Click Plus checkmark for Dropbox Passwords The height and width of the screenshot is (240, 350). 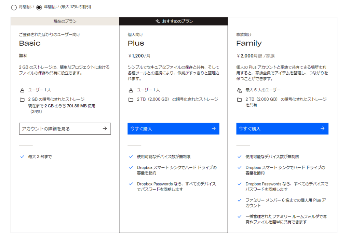[x=131, y=184]
